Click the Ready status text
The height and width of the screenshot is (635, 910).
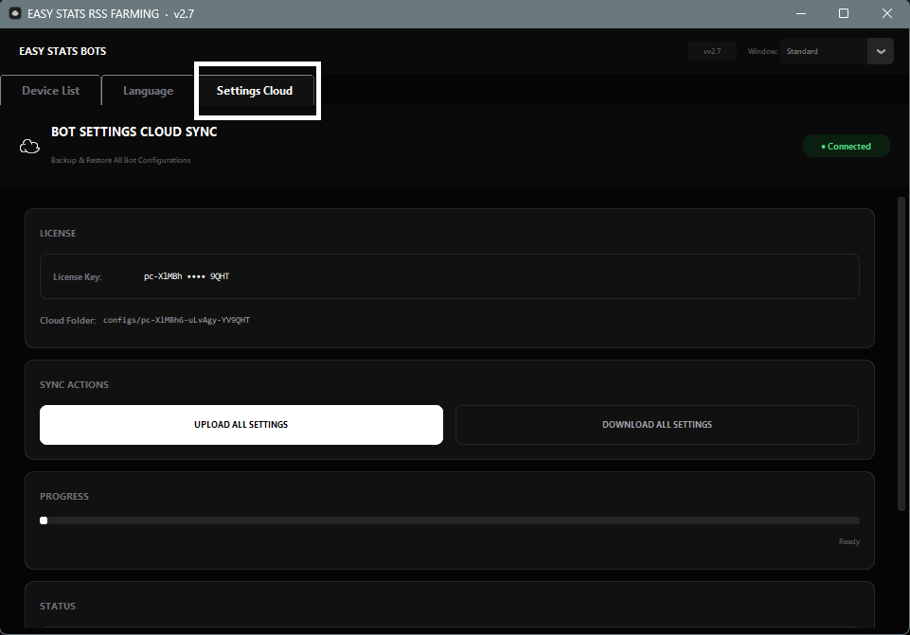[x=849, y=541]
